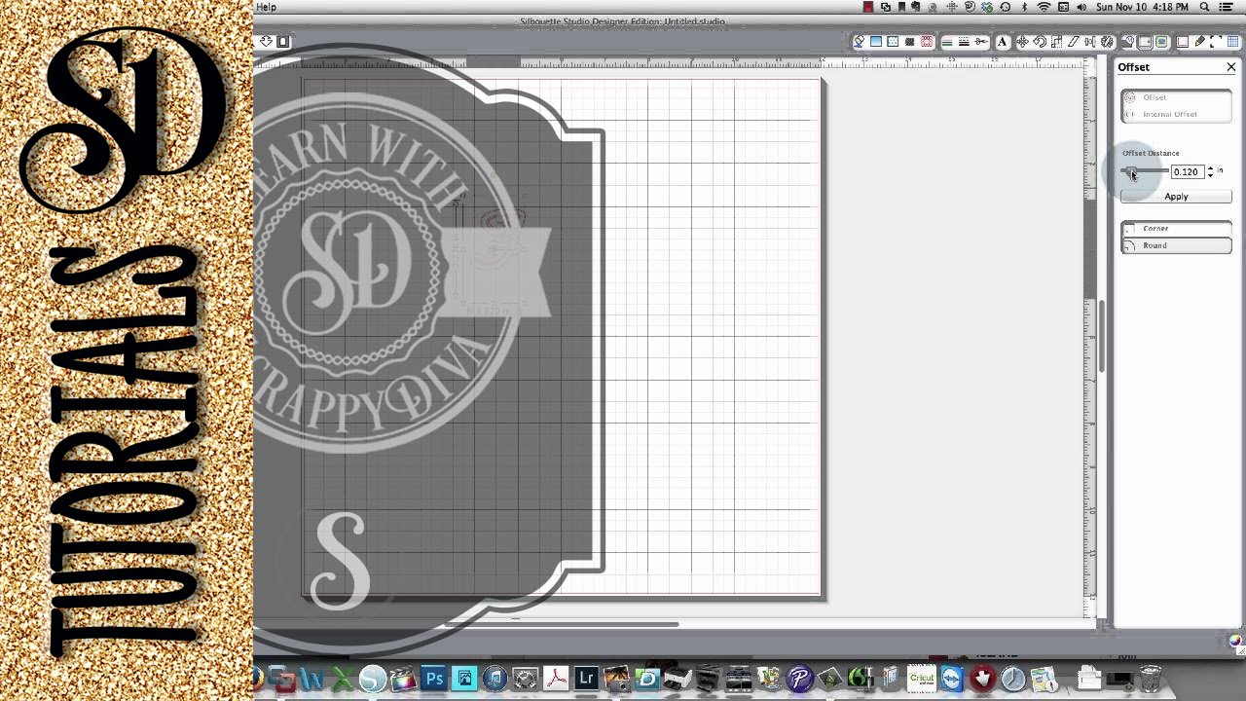
Task: Launch Photoshop from the dock
Action: 434,679
